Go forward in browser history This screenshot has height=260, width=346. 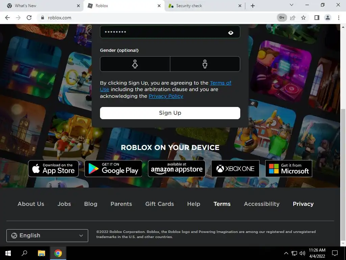[18, 18]
